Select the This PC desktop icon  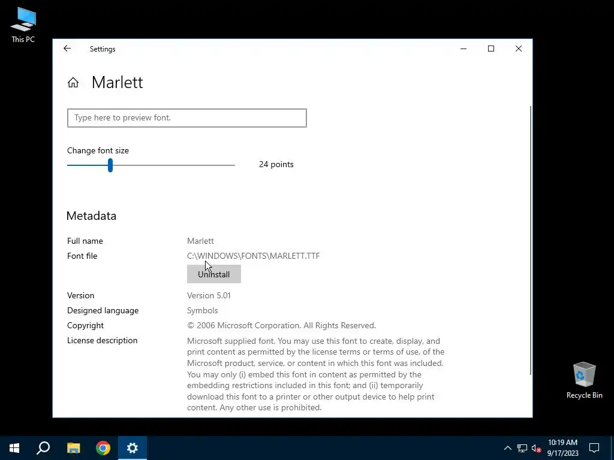point(23,25)
